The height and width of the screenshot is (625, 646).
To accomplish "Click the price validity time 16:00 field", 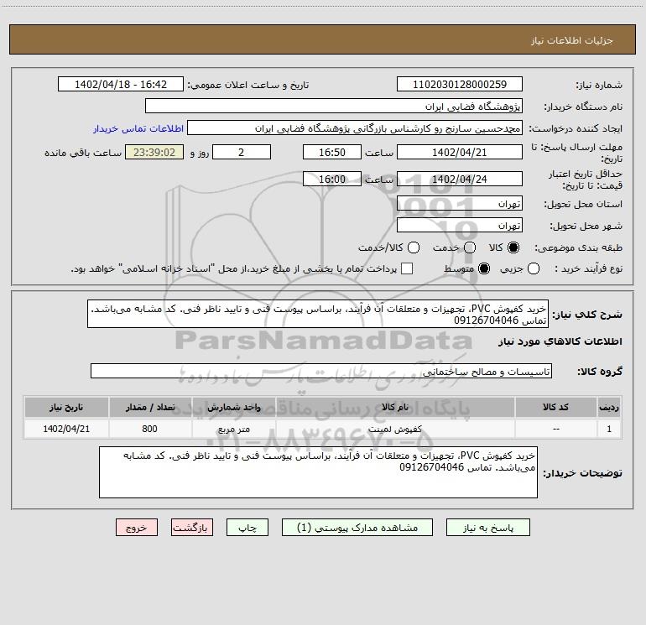I will (332, 179).
